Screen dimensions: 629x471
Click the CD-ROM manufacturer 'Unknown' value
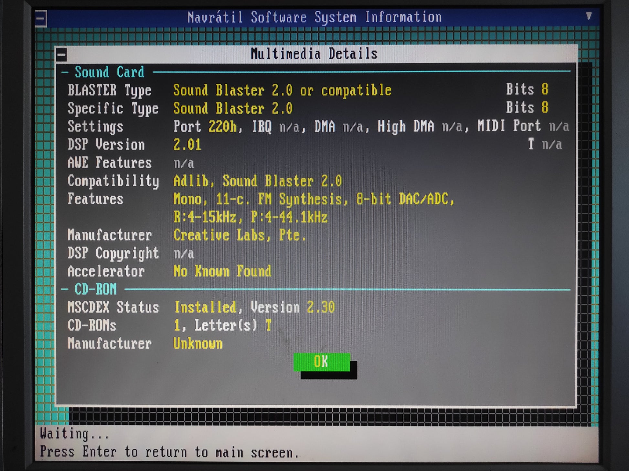click(198, 344)
